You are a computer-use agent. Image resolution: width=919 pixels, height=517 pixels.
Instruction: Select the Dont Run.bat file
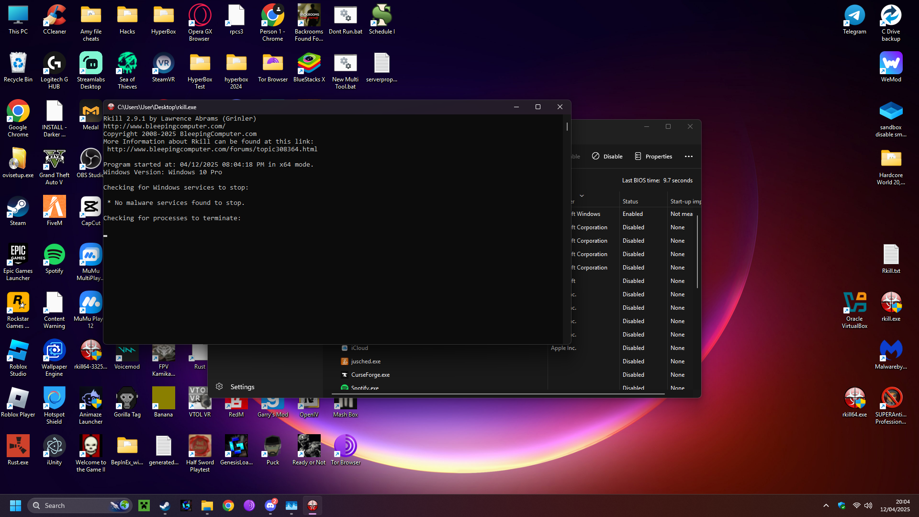point(345,20)
